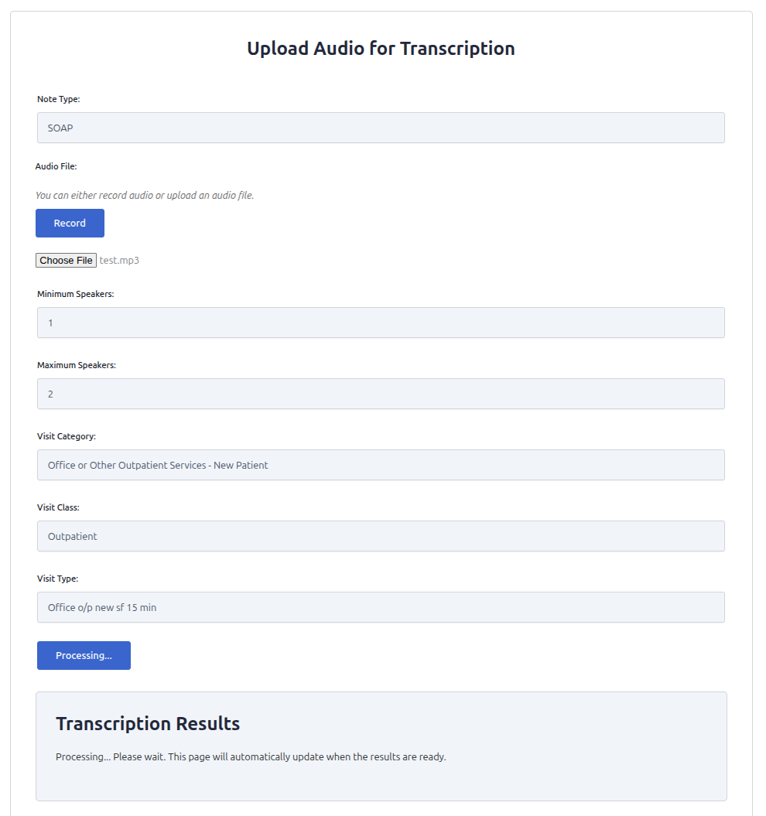Click the Minimum Speakers input field
The height and width of the screenshot is (816, 766).
[381, 323]
